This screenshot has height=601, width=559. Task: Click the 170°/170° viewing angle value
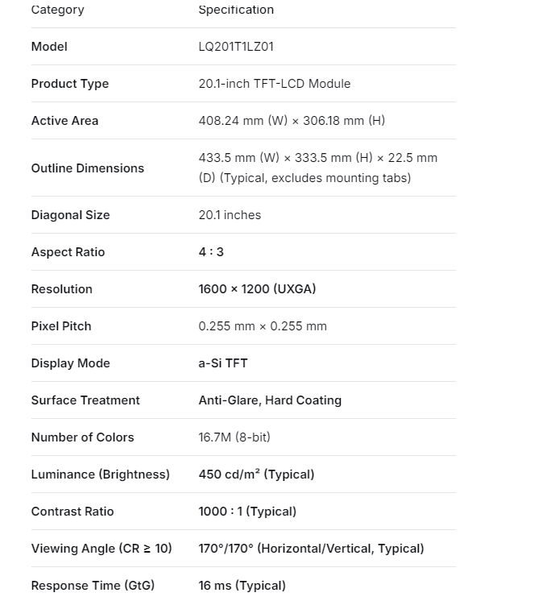point(311,549)
